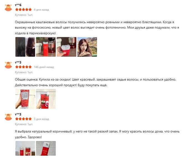Viewport: 188px width, 158px height.
Task: Click the five-star rating in the first review
Action: coord(23,9)
